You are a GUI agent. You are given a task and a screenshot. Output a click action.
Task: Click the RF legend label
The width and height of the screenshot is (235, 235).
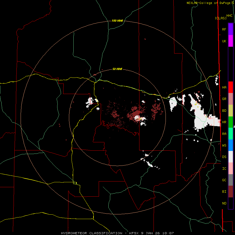click(224, 29)
